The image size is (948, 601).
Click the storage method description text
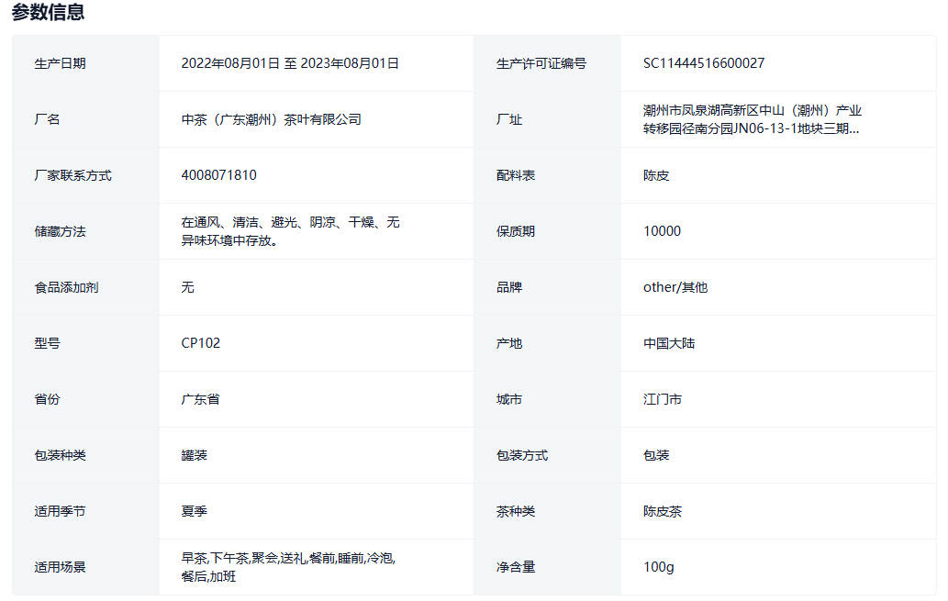pyautogui.click(x=290, y=231)
